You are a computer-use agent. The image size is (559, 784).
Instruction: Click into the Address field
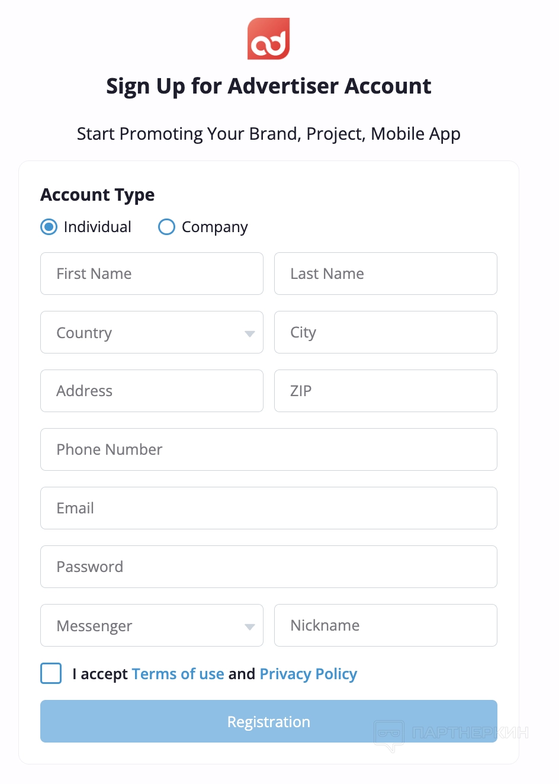(152, 391)
